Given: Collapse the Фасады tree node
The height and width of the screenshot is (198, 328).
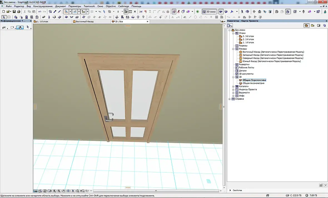Looking at the screenshot, I should (x=233, y=49).
